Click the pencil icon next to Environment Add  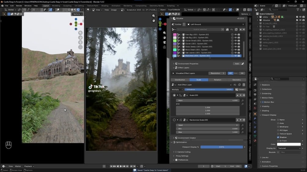[x=243, y=64]
